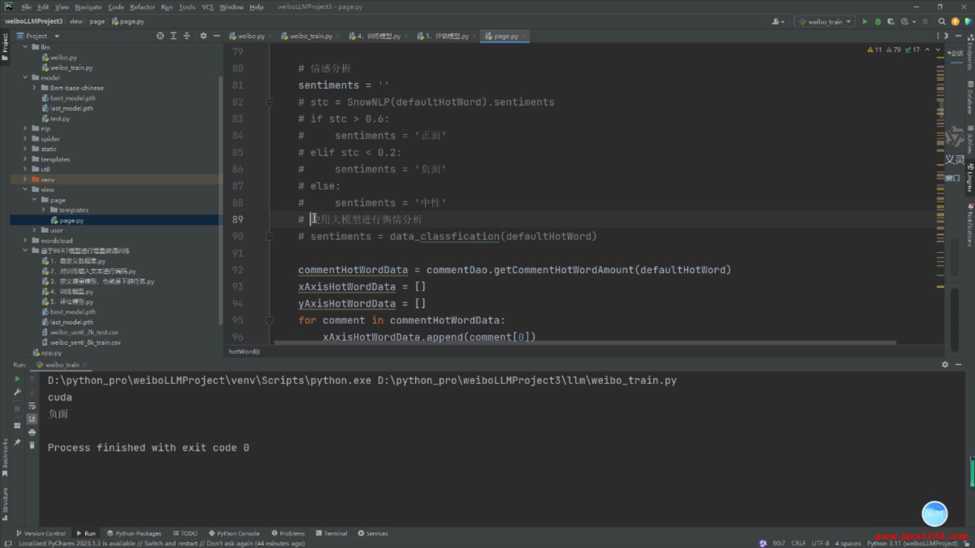Screen dimensions: 975x548
Task: Open Search Everywhere magnifier icon
Action: (x=941, y=21)
